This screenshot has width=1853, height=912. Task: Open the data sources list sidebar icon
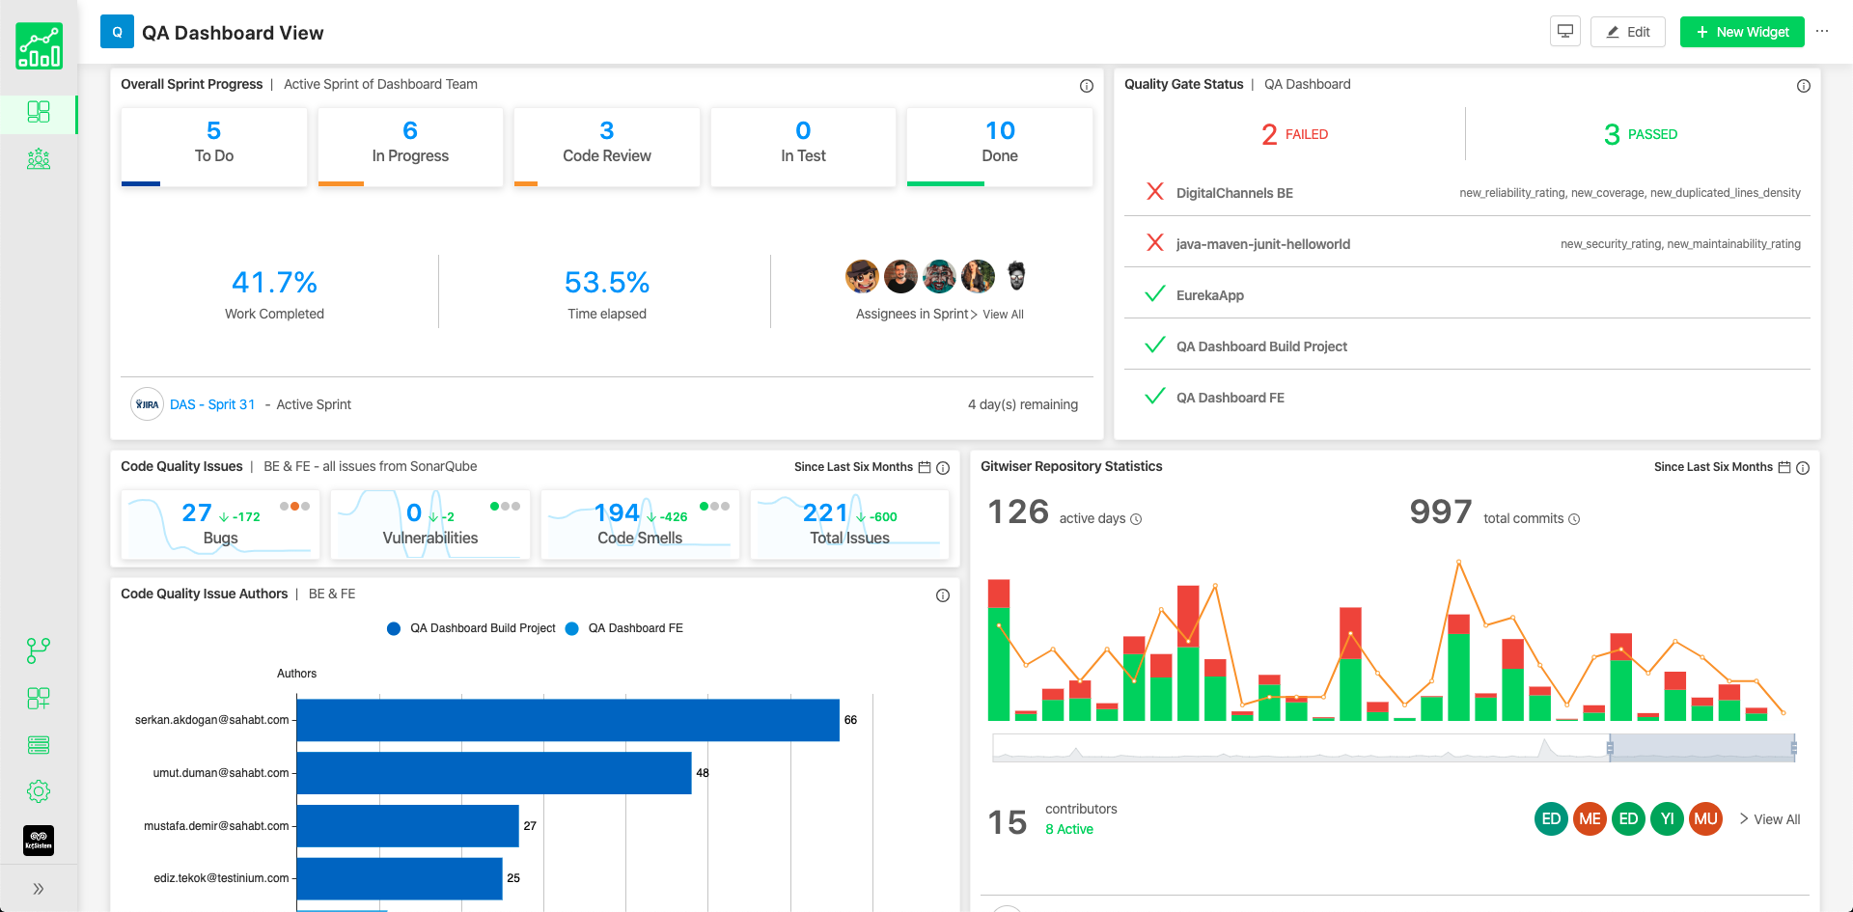pyautogui.click(x=39, y=745)
